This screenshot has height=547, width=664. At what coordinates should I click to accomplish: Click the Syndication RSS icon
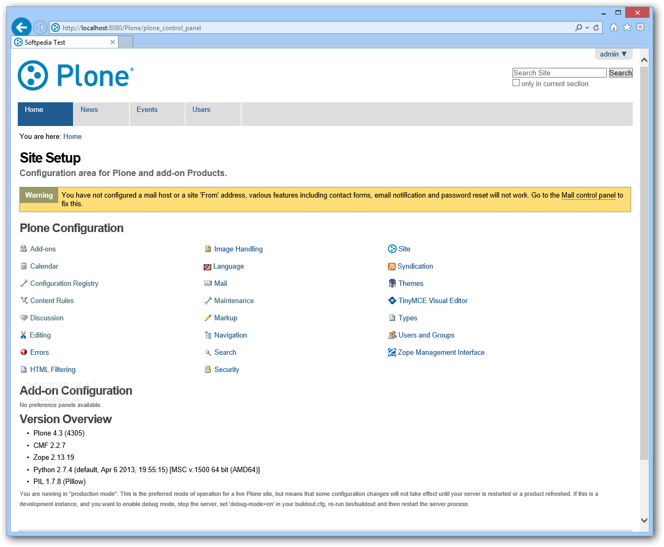(392, 267)
